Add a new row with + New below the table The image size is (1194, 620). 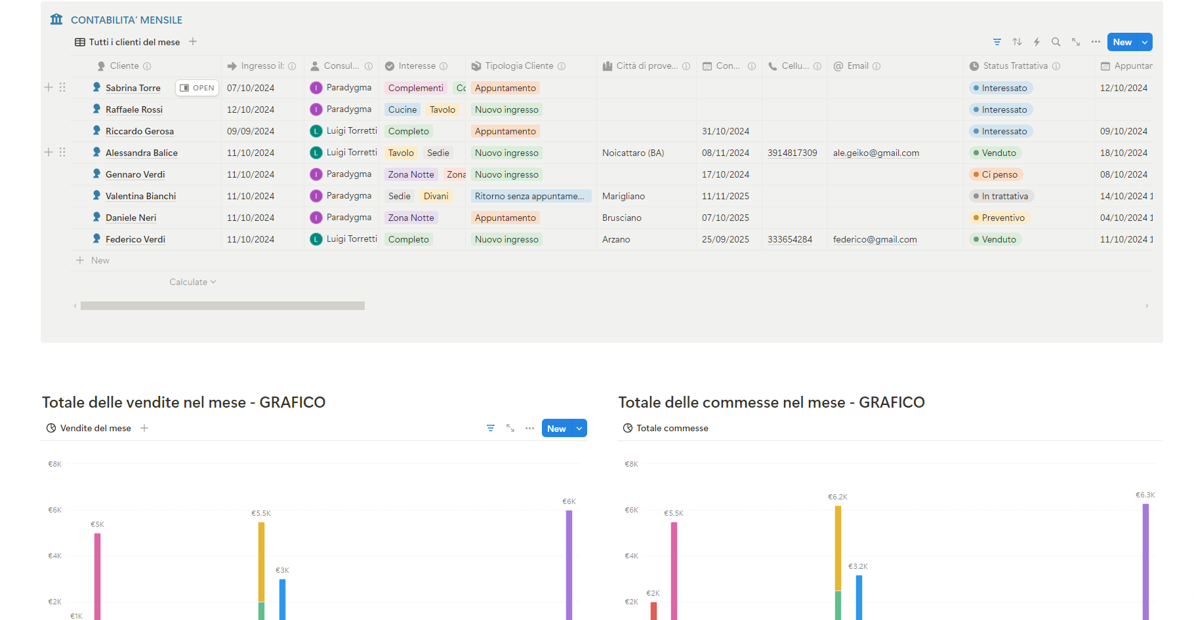(93, 260)
